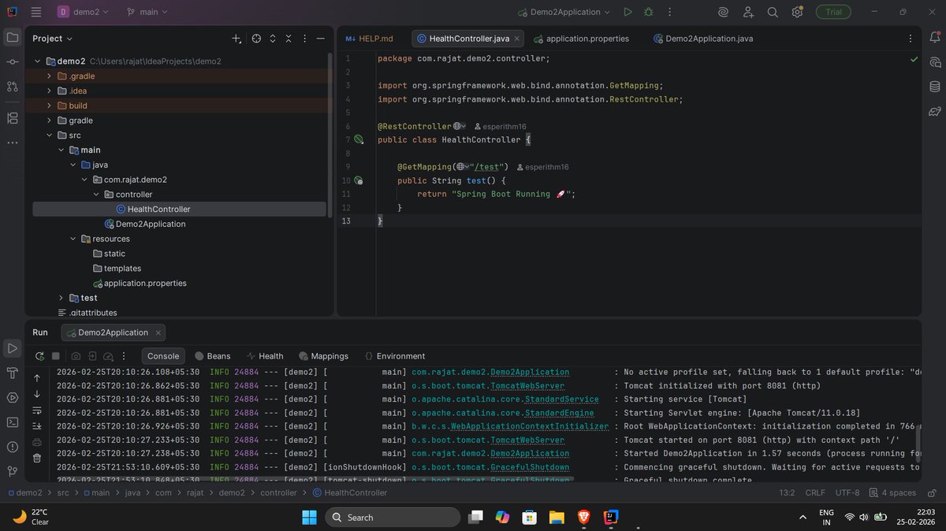
Task: Open the Demo2Application run configuration dropdown
Action: coord(564,12)
